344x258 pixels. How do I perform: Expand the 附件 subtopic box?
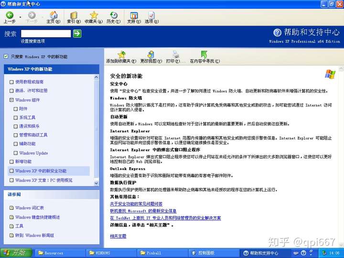[16, 109]
